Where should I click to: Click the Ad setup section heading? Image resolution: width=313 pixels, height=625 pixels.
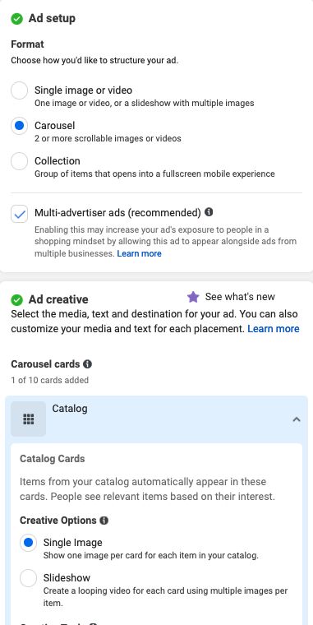(52, 19)
